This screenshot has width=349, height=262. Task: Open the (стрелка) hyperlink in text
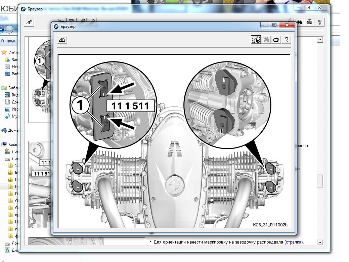pyautogui.click(x=294, y=242)
